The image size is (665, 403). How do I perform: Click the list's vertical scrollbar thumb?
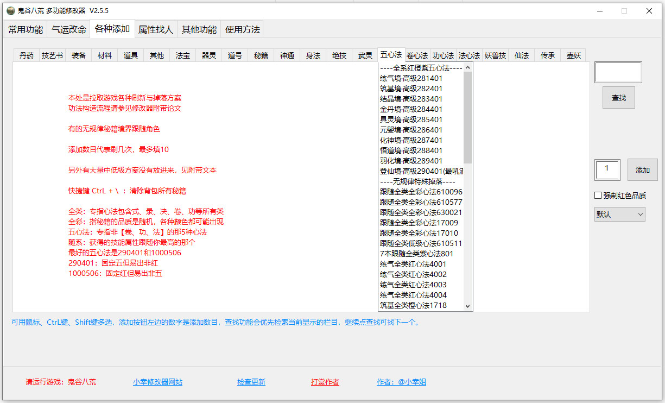tap(468, 117)
